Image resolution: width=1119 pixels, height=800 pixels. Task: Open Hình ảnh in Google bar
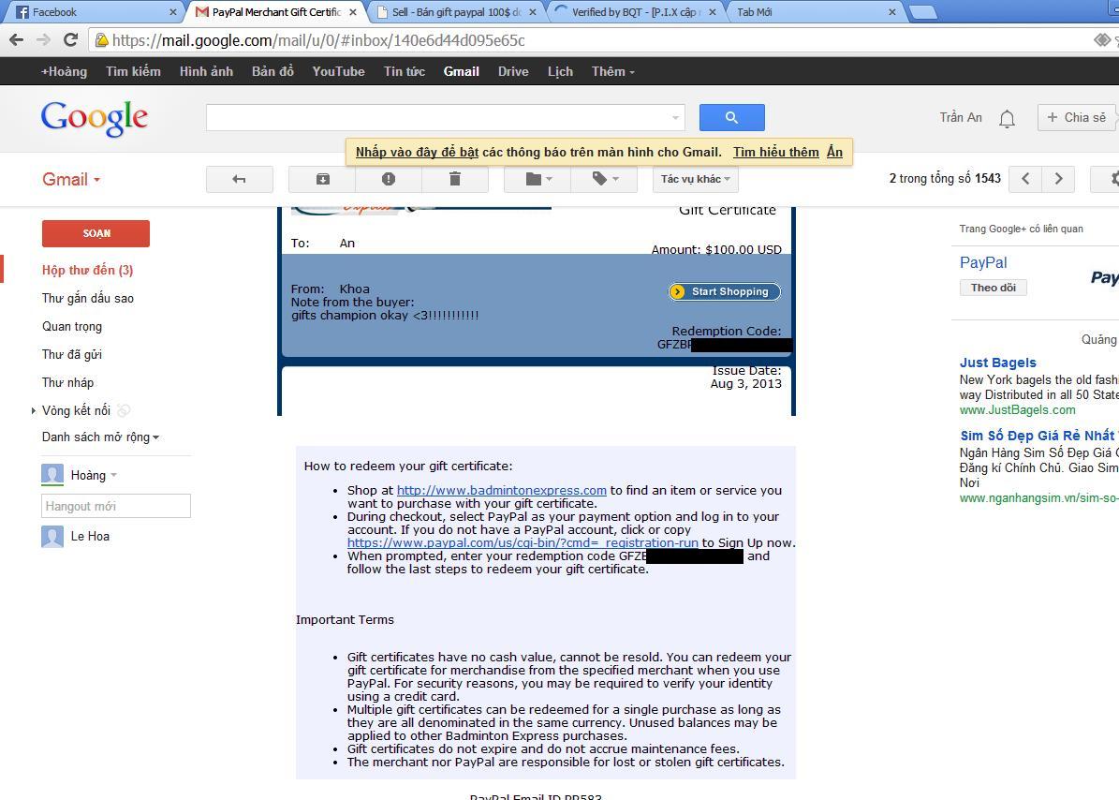[206, 71]
